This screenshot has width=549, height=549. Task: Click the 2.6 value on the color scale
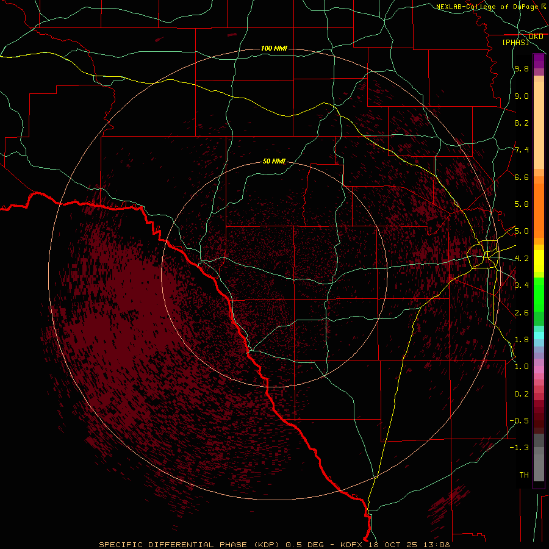(522, 313)
